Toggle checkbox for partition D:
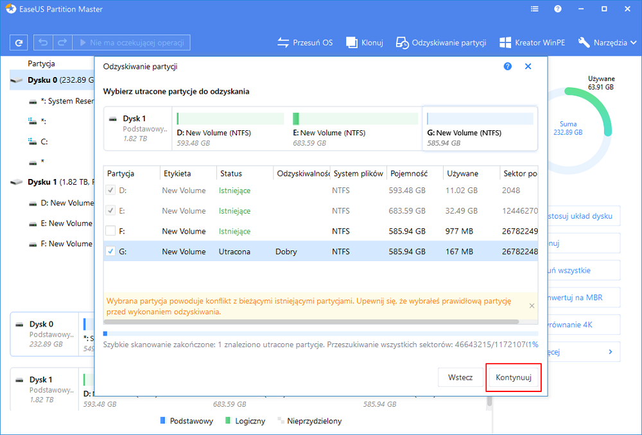This screenshot has height=435, width=642. click(110, 191)
